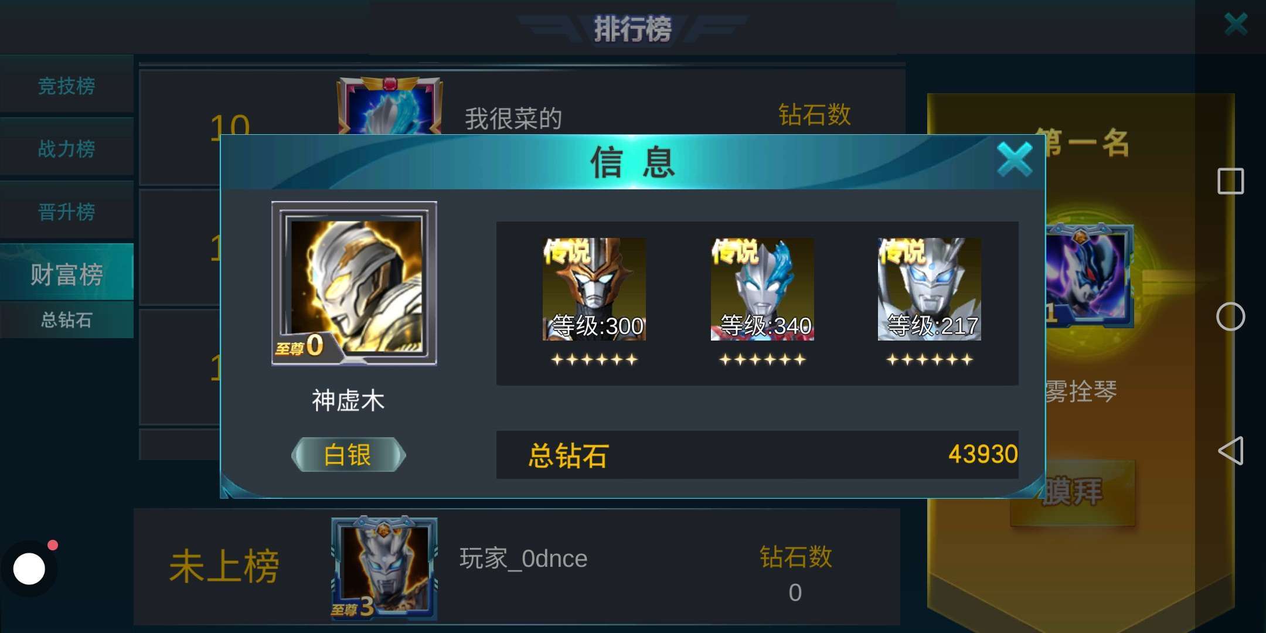Select the level 217 silver hero icon
1266x633 pixels.
[930, 289]
